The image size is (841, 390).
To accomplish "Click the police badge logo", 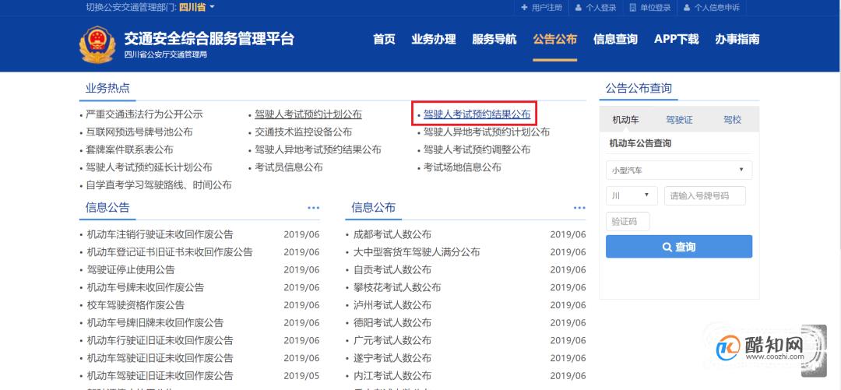I will coord(97,44).
